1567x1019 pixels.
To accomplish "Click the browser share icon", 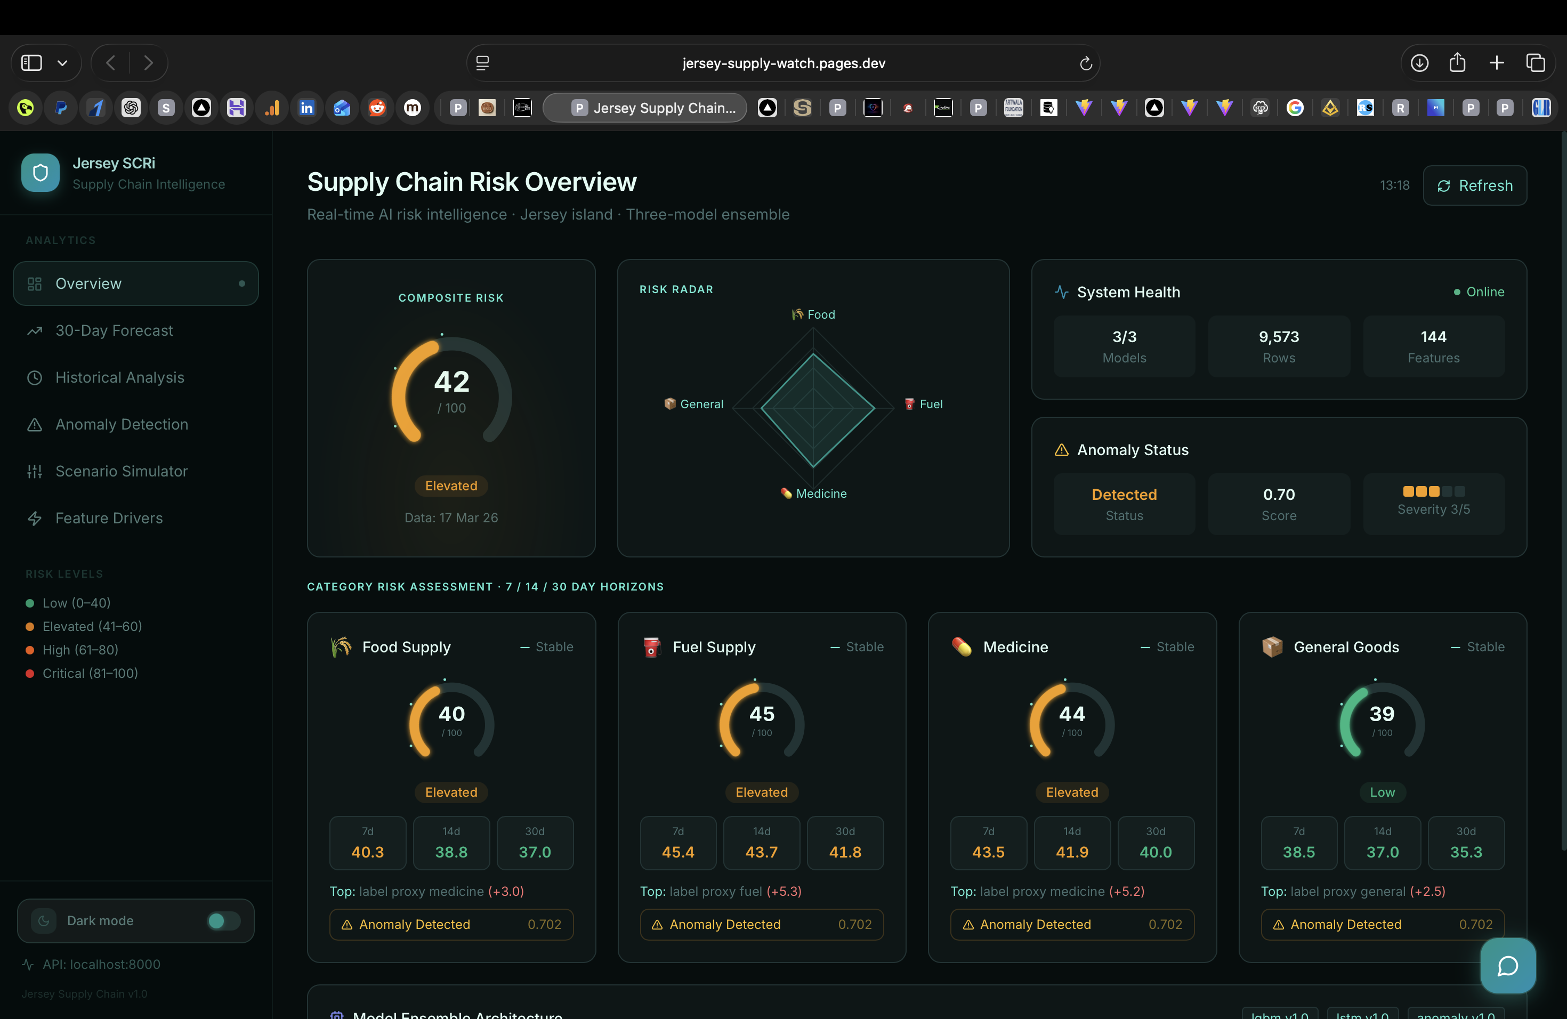I will click(1458, 62).
